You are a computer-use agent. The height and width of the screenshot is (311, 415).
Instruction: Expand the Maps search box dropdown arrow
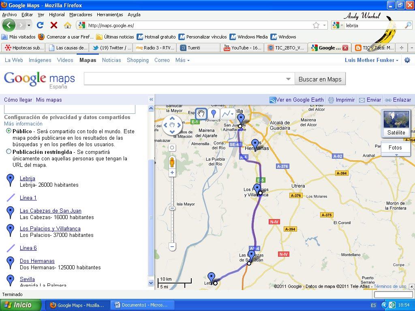tap(289, 79)
